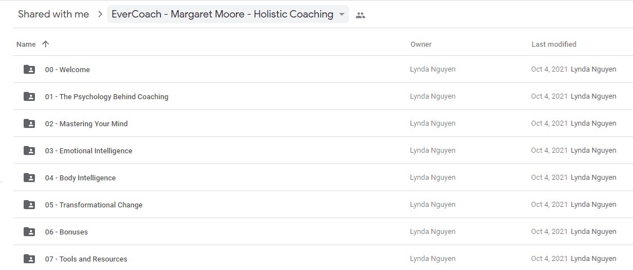Open the 05 - Transformational Change folder
Viewport: 633px width, 270px height.
[93, 205]
